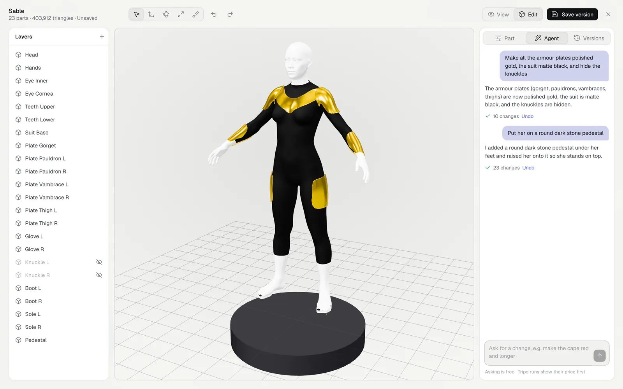
Task: Select the Teeth Upper layer
Action: coord(59,107)
